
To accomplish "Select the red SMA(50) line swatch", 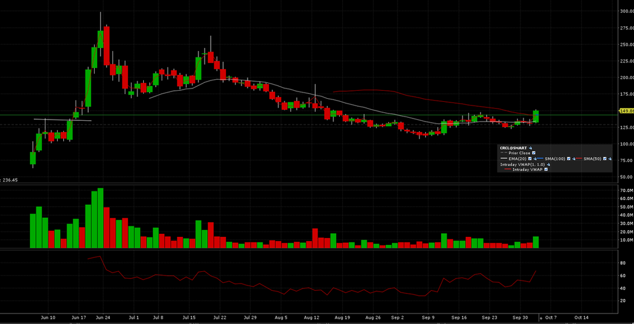I will [x=579, y=158].
